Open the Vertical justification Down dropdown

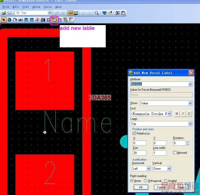coord(169,169)
